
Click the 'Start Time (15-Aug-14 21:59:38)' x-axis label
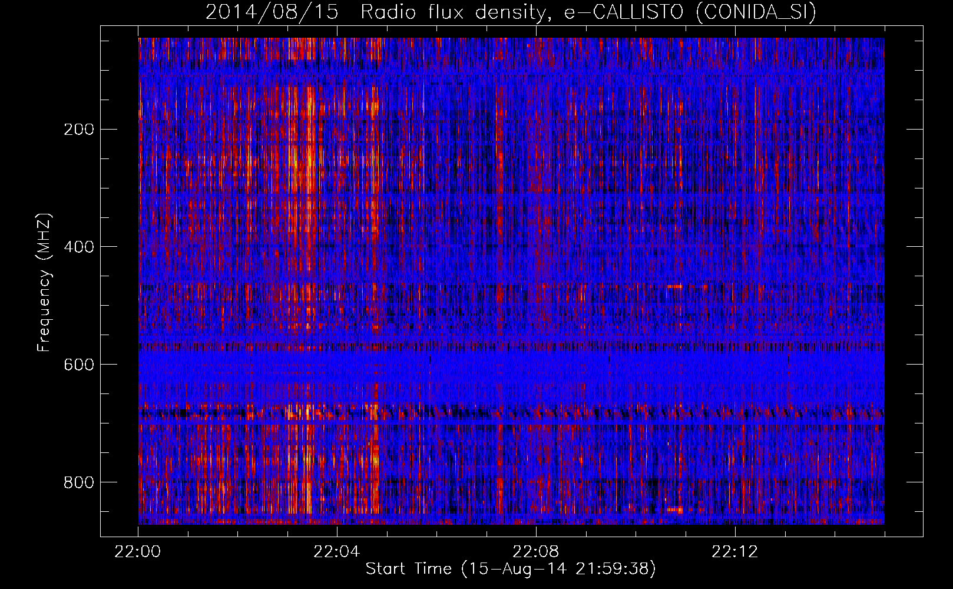point(511,569)
